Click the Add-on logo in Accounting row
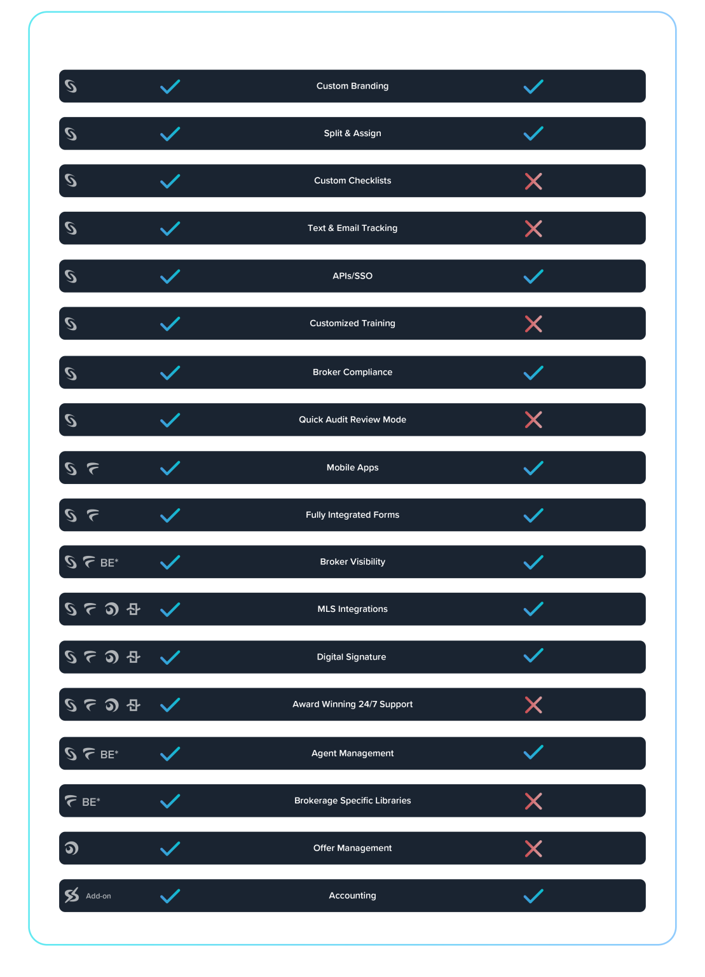The height and width of the screenshot is (977, 705). click(72, 896)
